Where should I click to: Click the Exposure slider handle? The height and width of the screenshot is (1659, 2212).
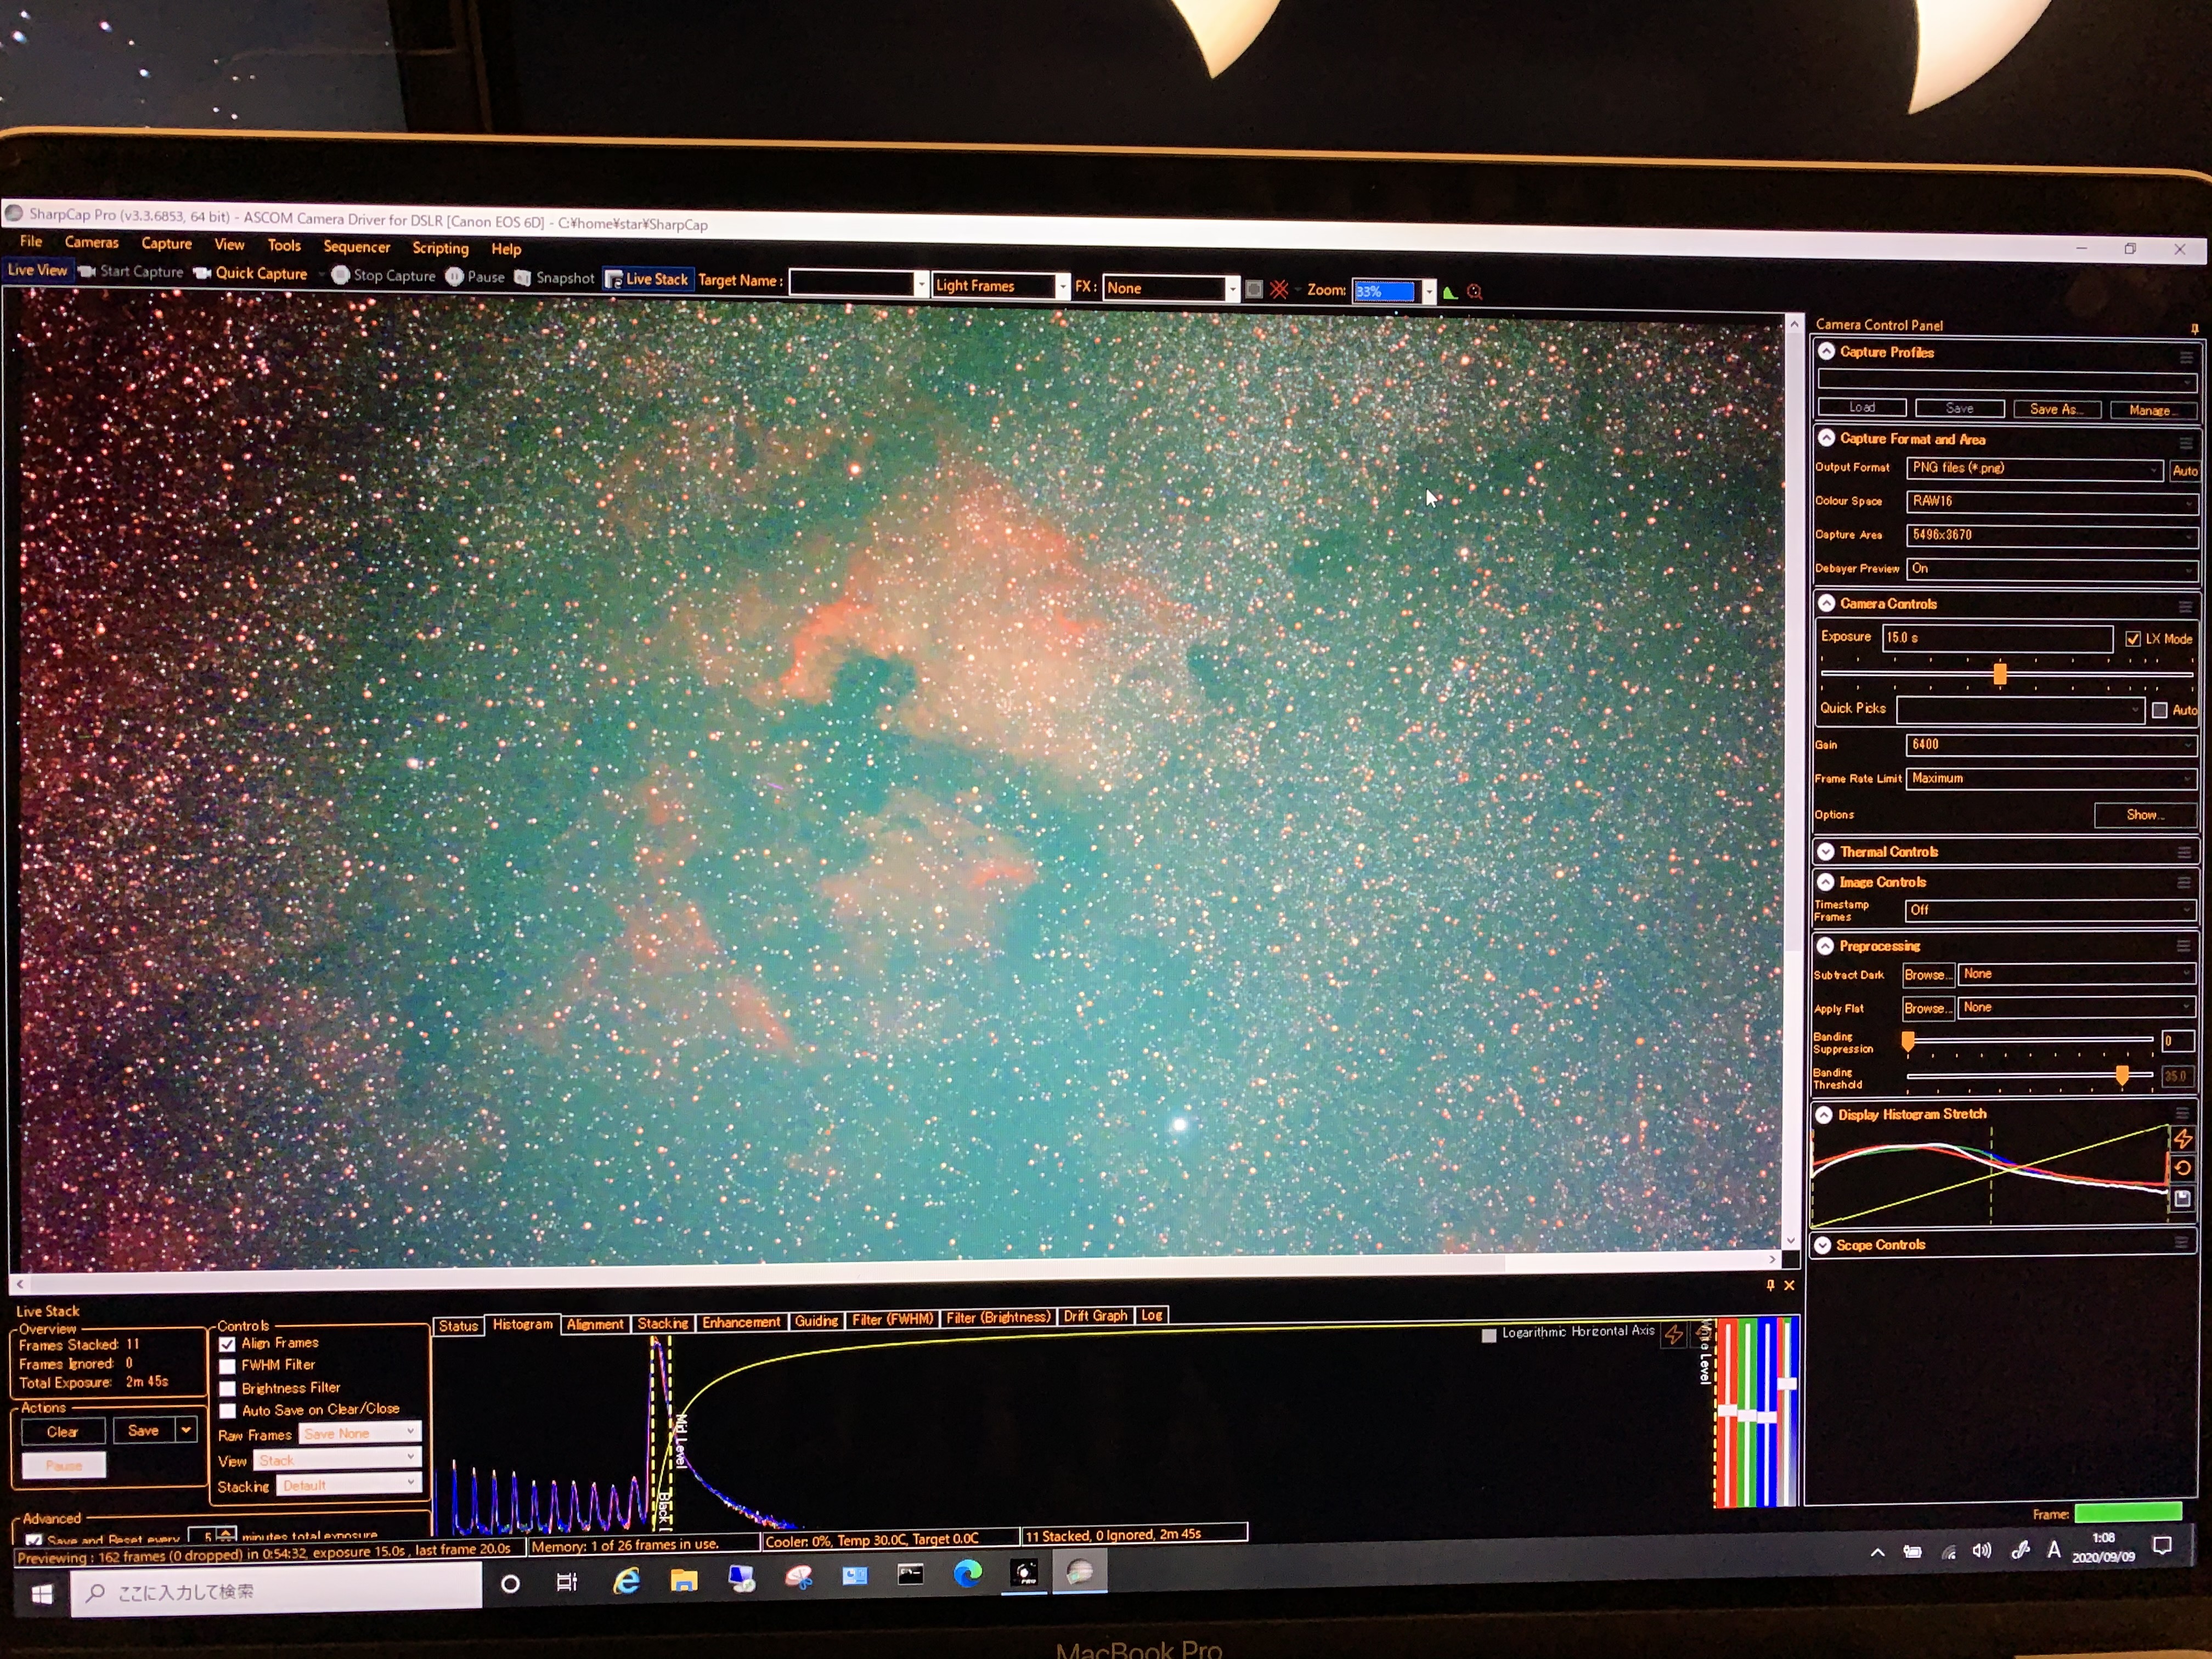pos(2000,673)
